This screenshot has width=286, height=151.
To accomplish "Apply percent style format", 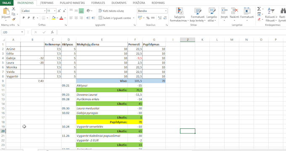I will (x=148, y=18).
